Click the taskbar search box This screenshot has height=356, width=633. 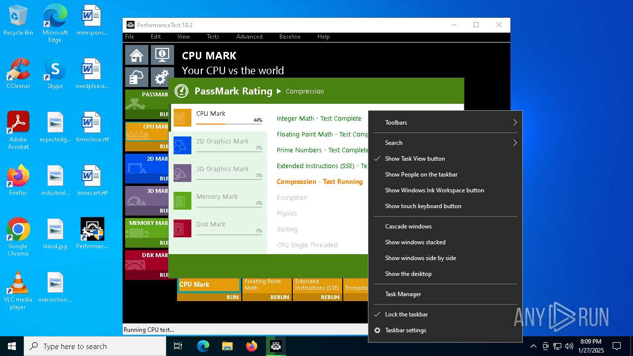pos(95,346)
